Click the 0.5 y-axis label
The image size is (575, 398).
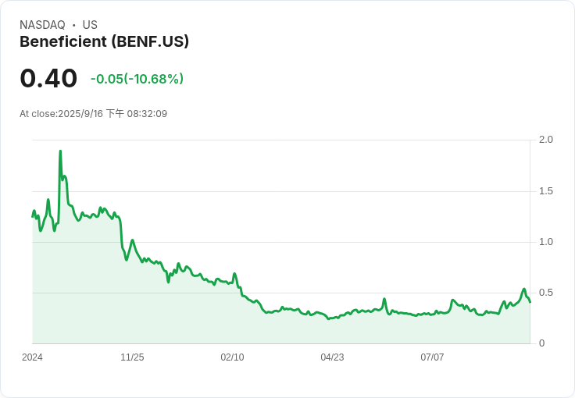[546, 293]
